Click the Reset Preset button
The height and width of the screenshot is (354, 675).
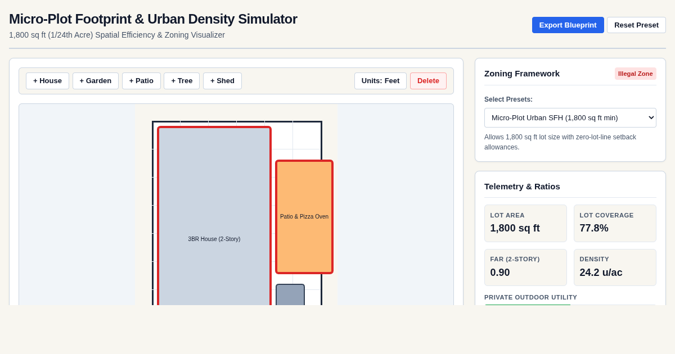pyautogui.click(x=636, y=25)
